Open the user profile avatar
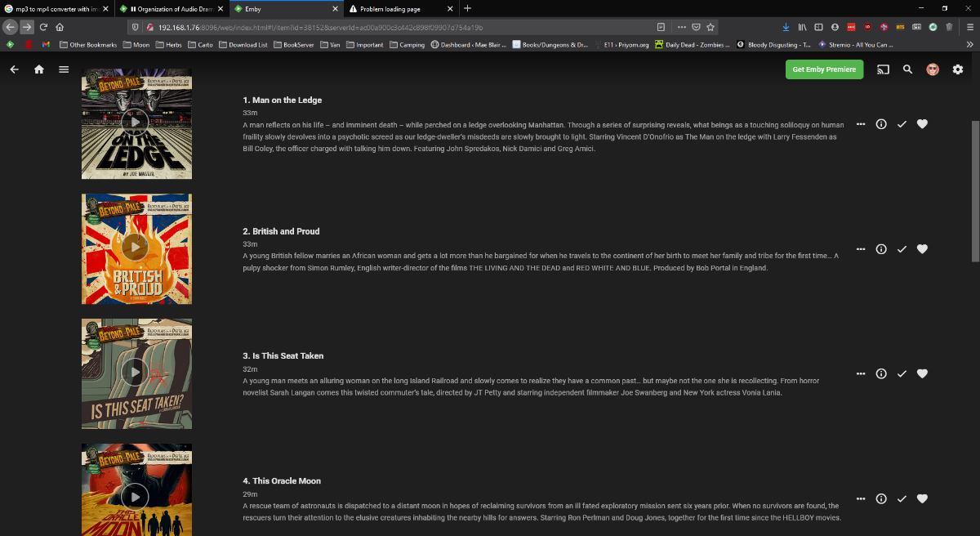 tap(933, 69)
